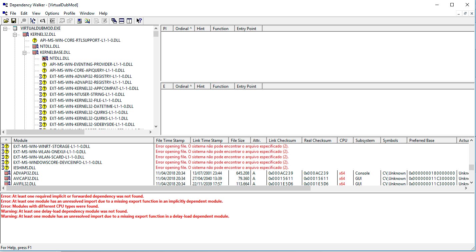Collapse the VIRTUALDUBMOD.EXE tree node
The width and height of the screenshot is (476, 252).
pos(5,28)
